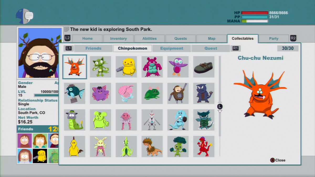Screen dimensions: 315x177
Task: Open the Equipment sub-tab
Action: [x=172, y=48]
